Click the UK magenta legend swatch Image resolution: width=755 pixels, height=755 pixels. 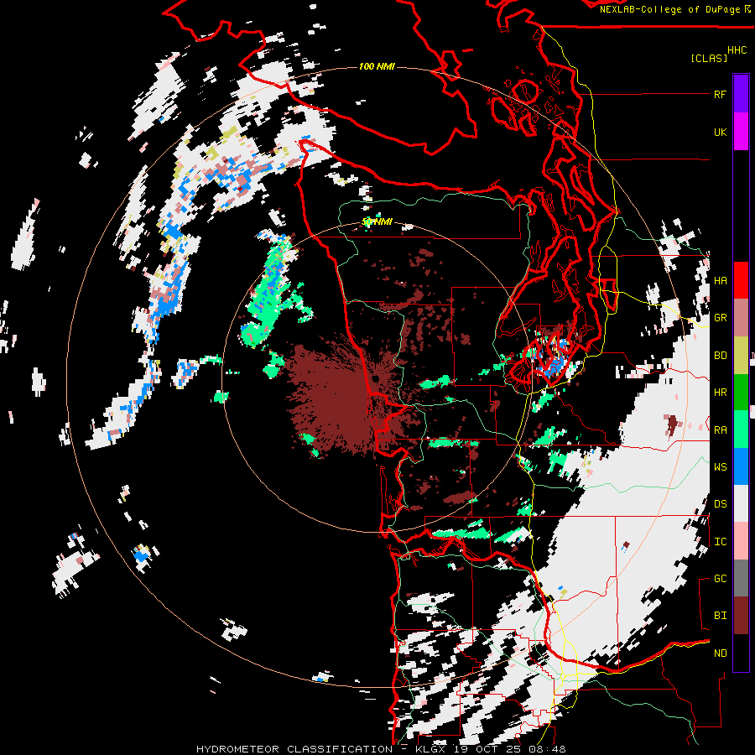coord(741,132)
